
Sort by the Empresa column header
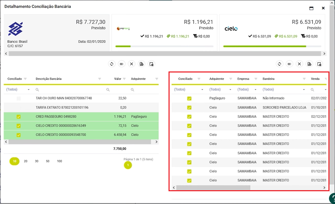[243, 79]
